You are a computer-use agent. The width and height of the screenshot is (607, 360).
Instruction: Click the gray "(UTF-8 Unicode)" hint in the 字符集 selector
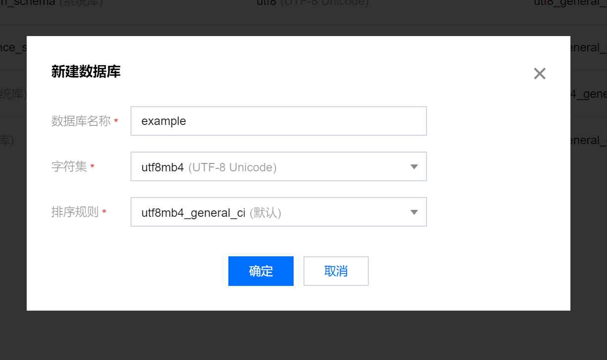[x=232, y=167]
